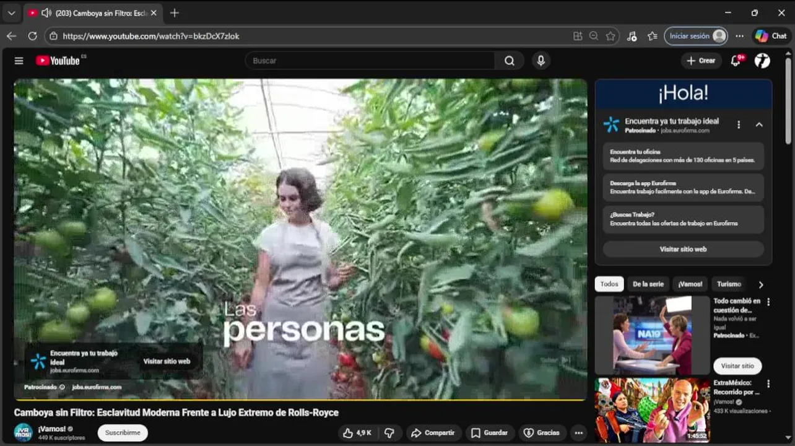
Task: Click Iniciar sesión in browser toolbar
Action: coord(695,36)
